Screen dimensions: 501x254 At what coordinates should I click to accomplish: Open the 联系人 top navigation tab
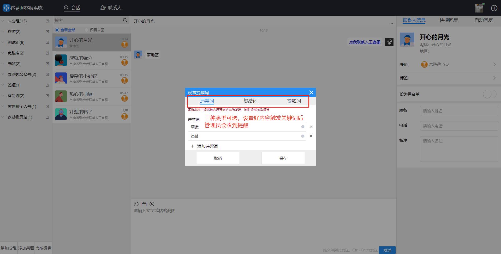tap(111, 8)
